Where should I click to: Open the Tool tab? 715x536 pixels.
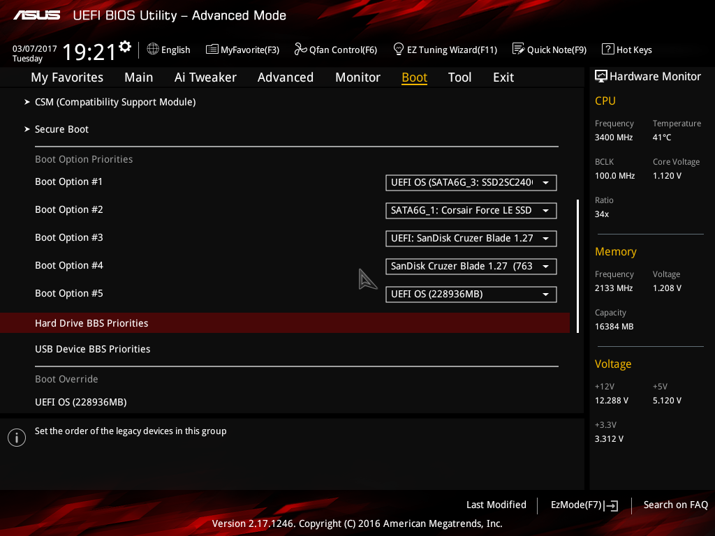click(x=459, y=77)
